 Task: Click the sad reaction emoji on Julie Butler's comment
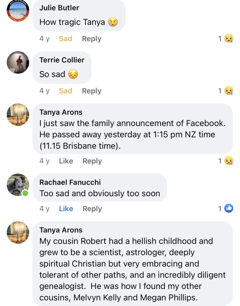[229, 39]
